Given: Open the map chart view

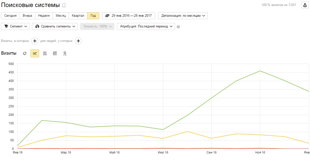Looking at the screenshot, I should click(65, 53).
